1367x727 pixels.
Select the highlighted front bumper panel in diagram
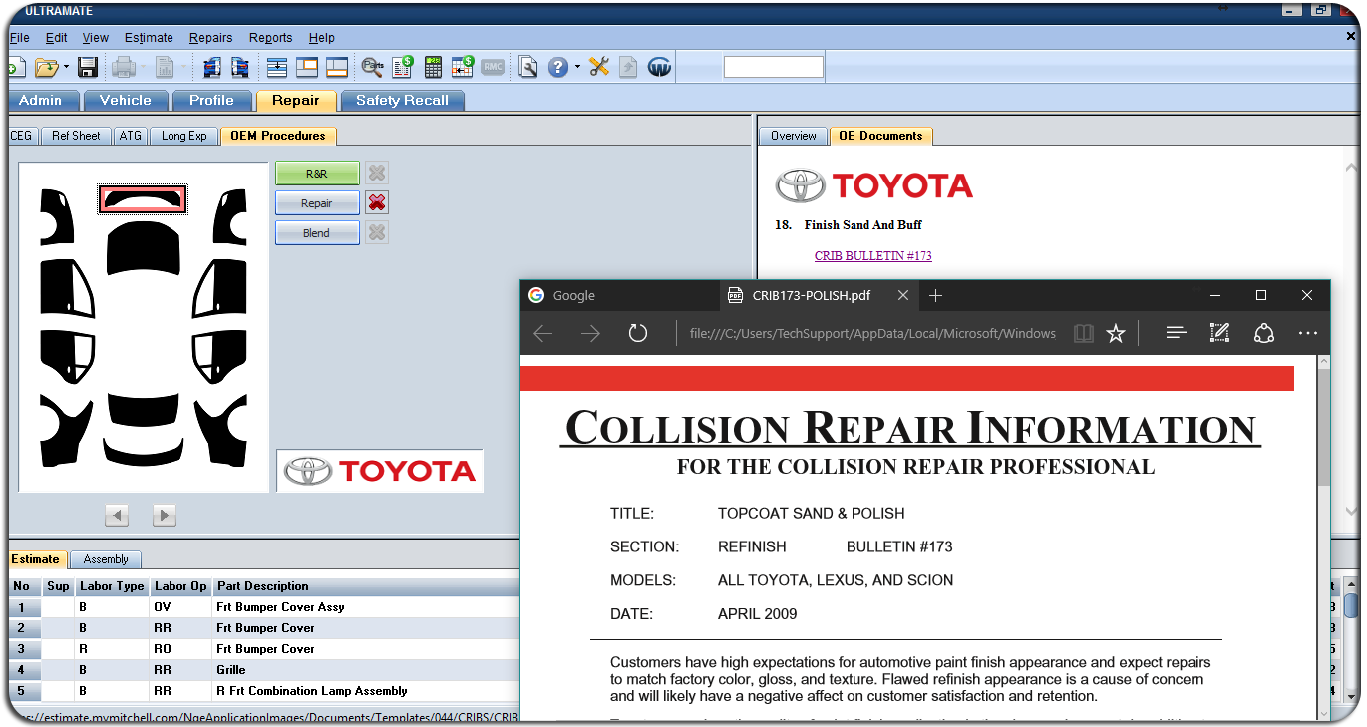tap(144, 199)
